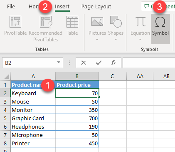Click the price cell with 350
The width and height of the screenshot is (175, 152).
[77, 110]
